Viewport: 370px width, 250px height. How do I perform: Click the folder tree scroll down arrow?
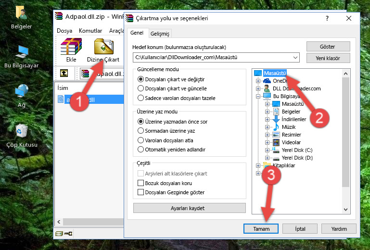pyautogui.click(x=345, y=210)
